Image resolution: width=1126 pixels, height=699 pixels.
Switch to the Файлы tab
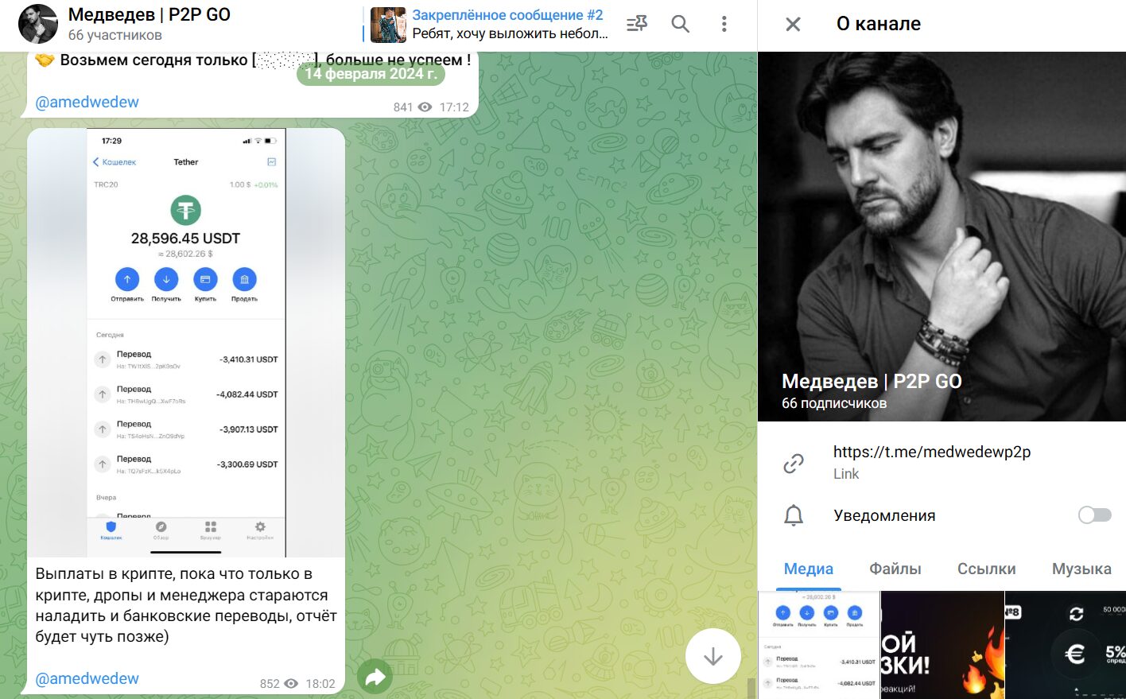point(895,569)
